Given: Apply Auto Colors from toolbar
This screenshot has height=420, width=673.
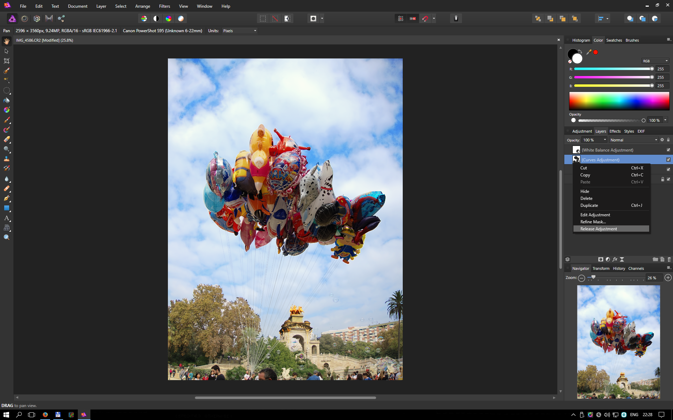Looking at the screenshot, I should tap(169, 19).
